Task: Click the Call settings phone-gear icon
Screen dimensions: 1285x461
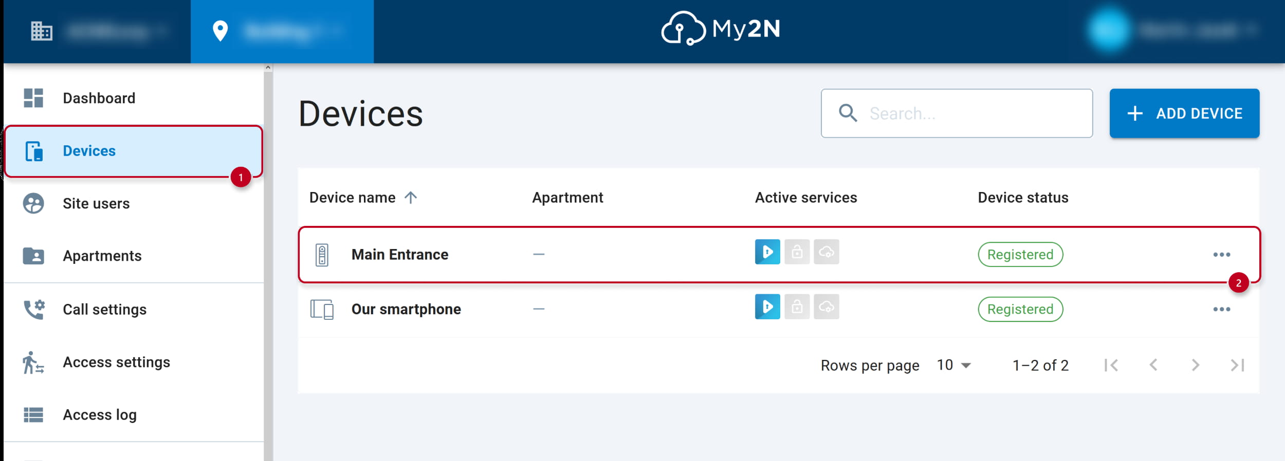Action: [34, 310]
